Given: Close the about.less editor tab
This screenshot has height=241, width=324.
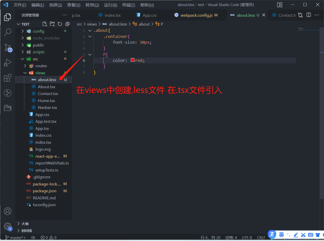Looking at the screenshot, I should point(264,15).
